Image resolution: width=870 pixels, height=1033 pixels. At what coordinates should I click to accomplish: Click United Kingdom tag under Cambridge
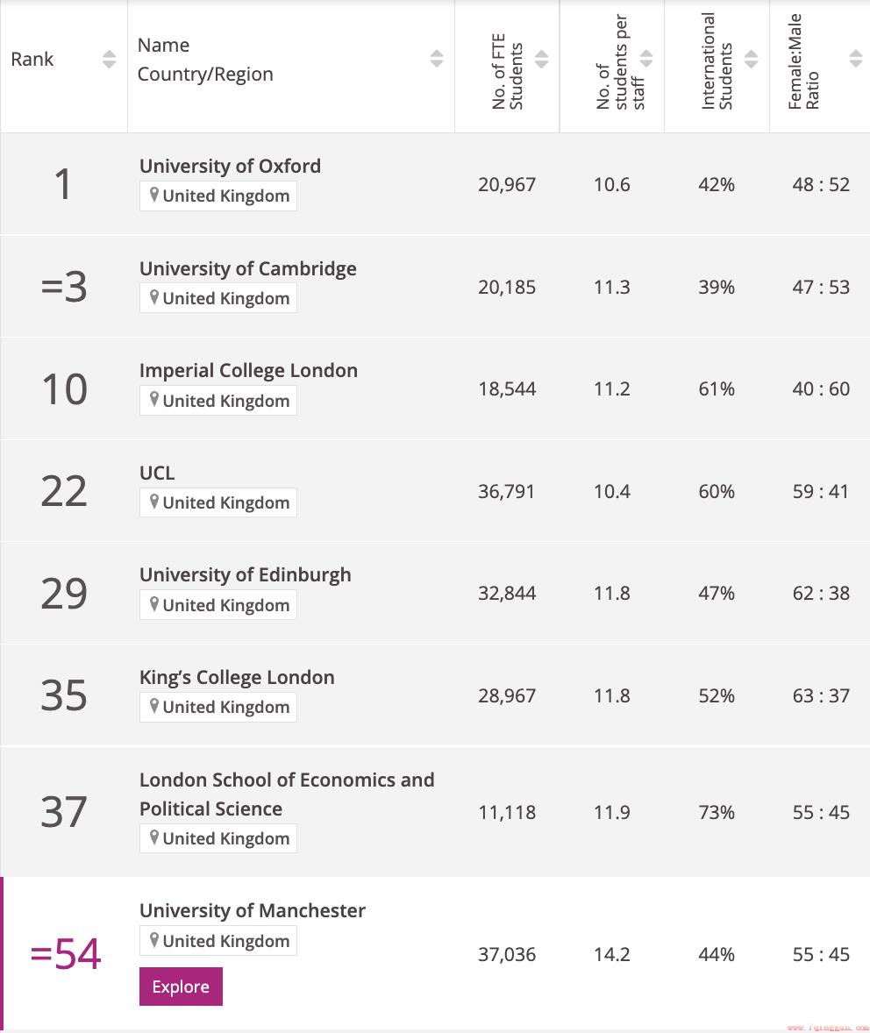coord(218,298)
